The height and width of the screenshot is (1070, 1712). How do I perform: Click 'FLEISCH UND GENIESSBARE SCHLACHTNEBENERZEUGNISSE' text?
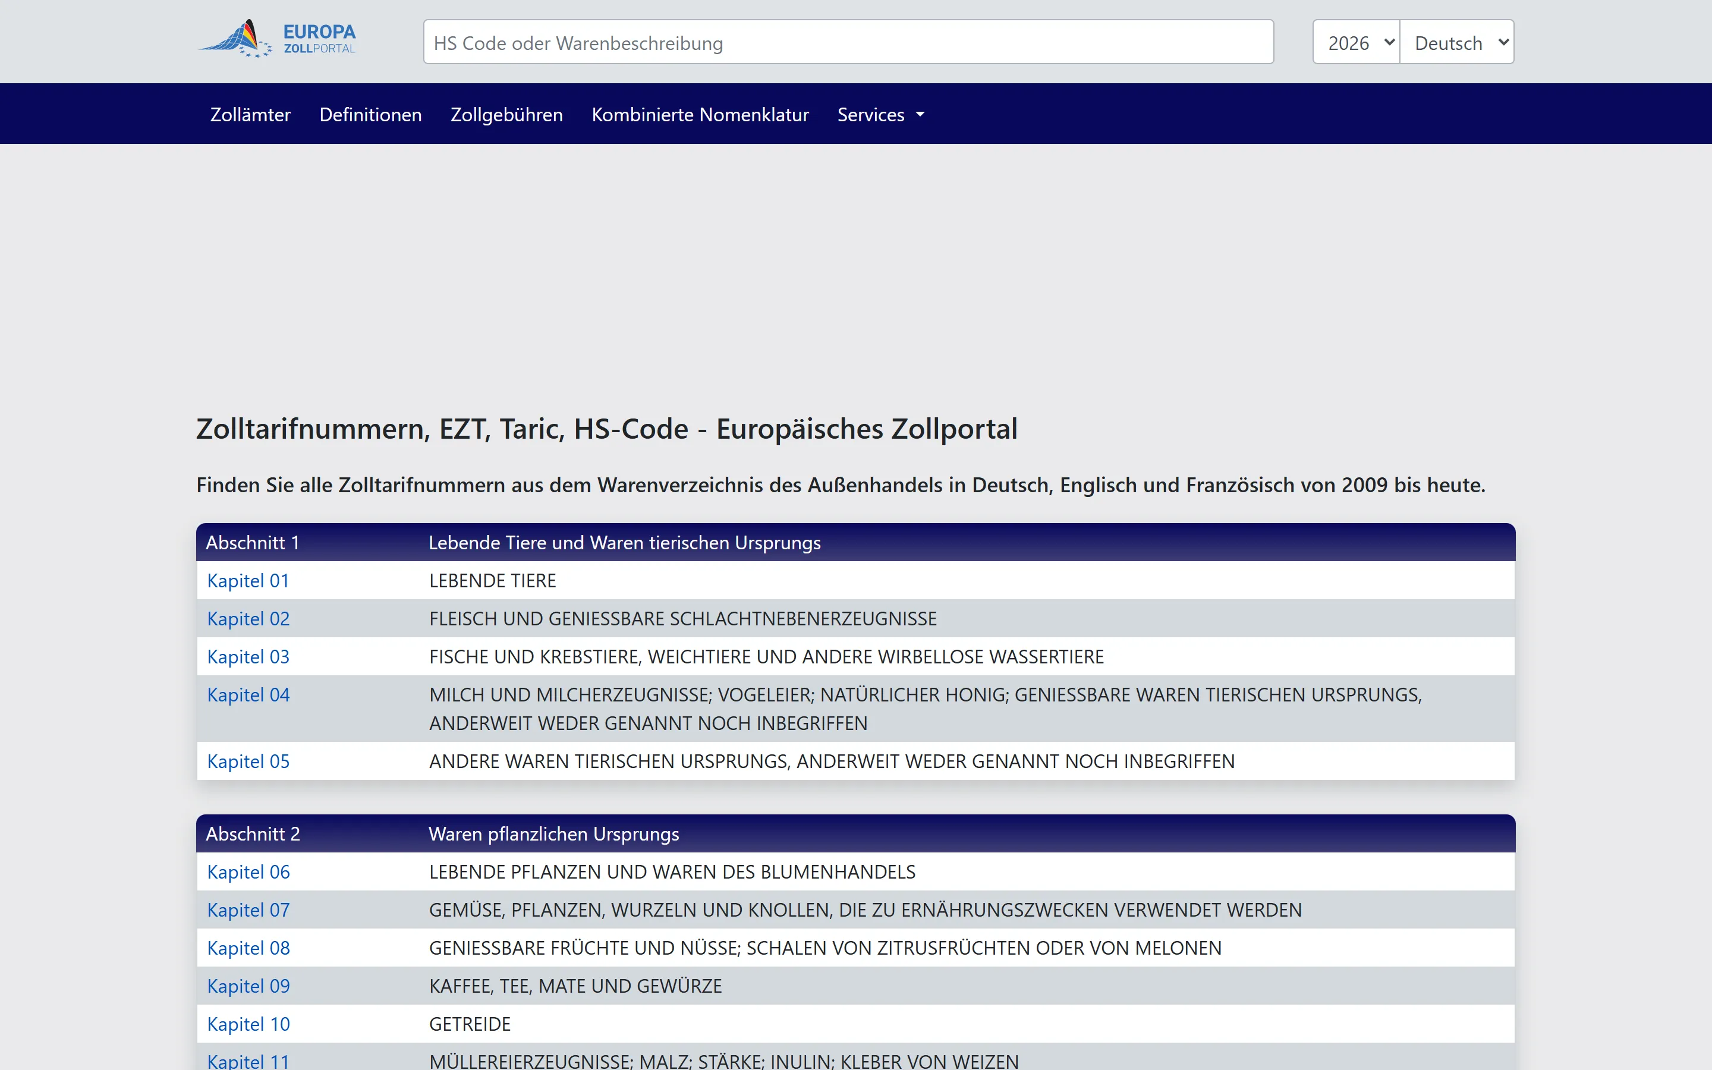pyautogui.click(x=682, y=619)
